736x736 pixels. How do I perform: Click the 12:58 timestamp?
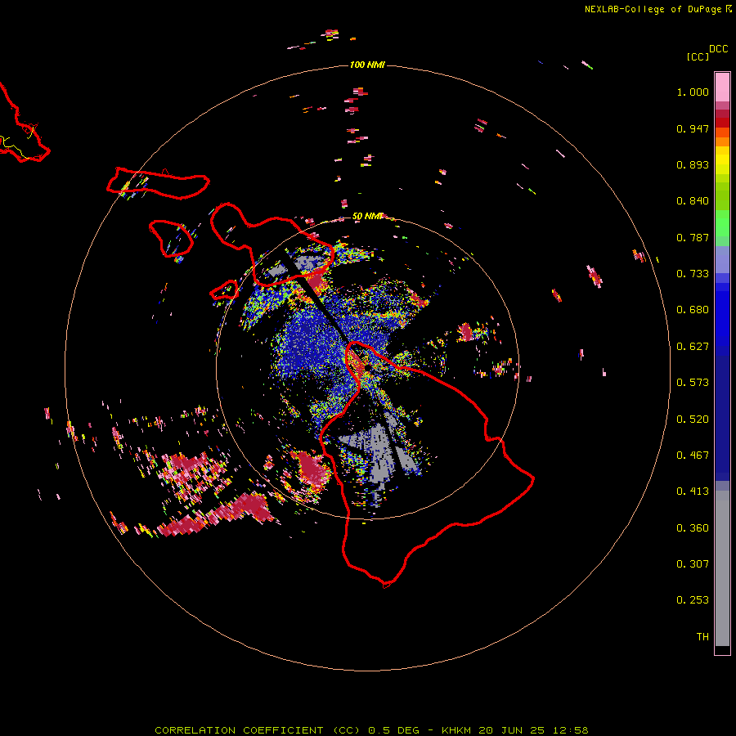pos(570,730)
